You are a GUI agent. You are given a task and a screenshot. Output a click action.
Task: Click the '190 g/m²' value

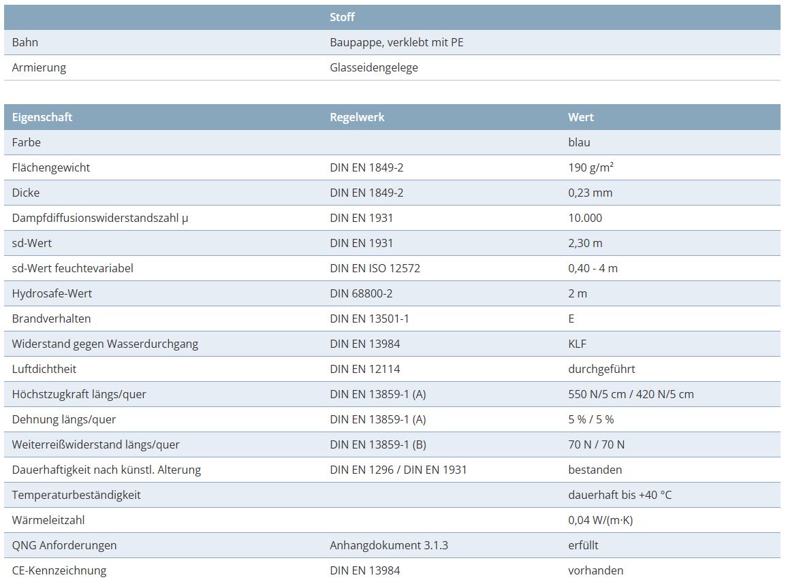[x=591, y=167]
